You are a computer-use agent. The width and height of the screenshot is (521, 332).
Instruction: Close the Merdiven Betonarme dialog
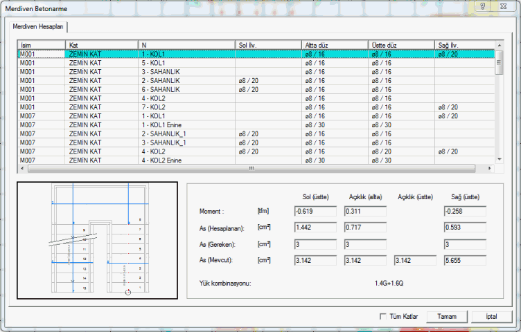pos(504,6)
